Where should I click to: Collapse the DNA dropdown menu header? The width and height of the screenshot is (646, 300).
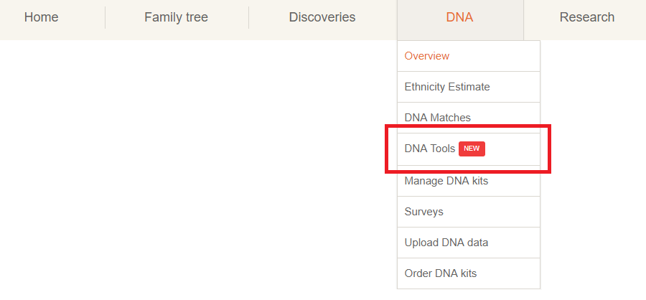(x=460, y=17)
